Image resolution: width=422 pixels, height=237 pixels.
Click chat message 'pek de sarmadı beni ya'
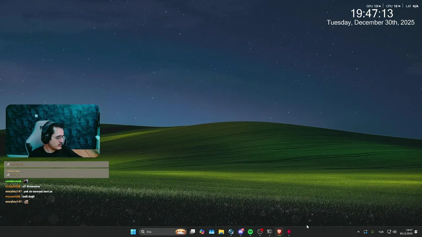[38, 191]
